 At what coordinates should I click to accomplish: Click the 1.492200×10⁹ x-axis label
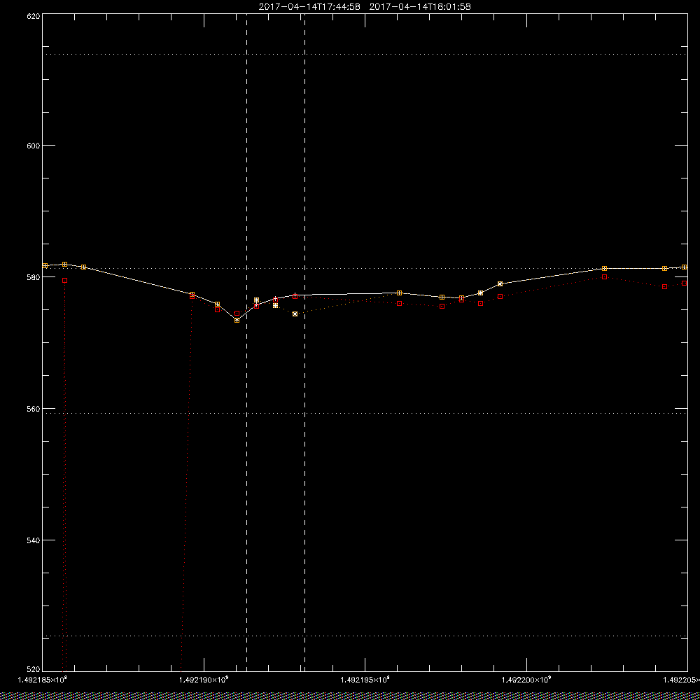point(527,680)
